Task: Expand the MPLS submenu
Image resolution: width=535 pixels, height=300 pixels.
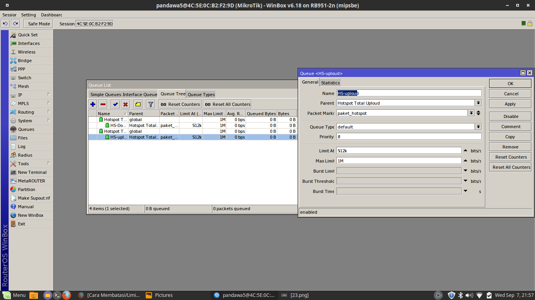Action: (x=31, y=104)
